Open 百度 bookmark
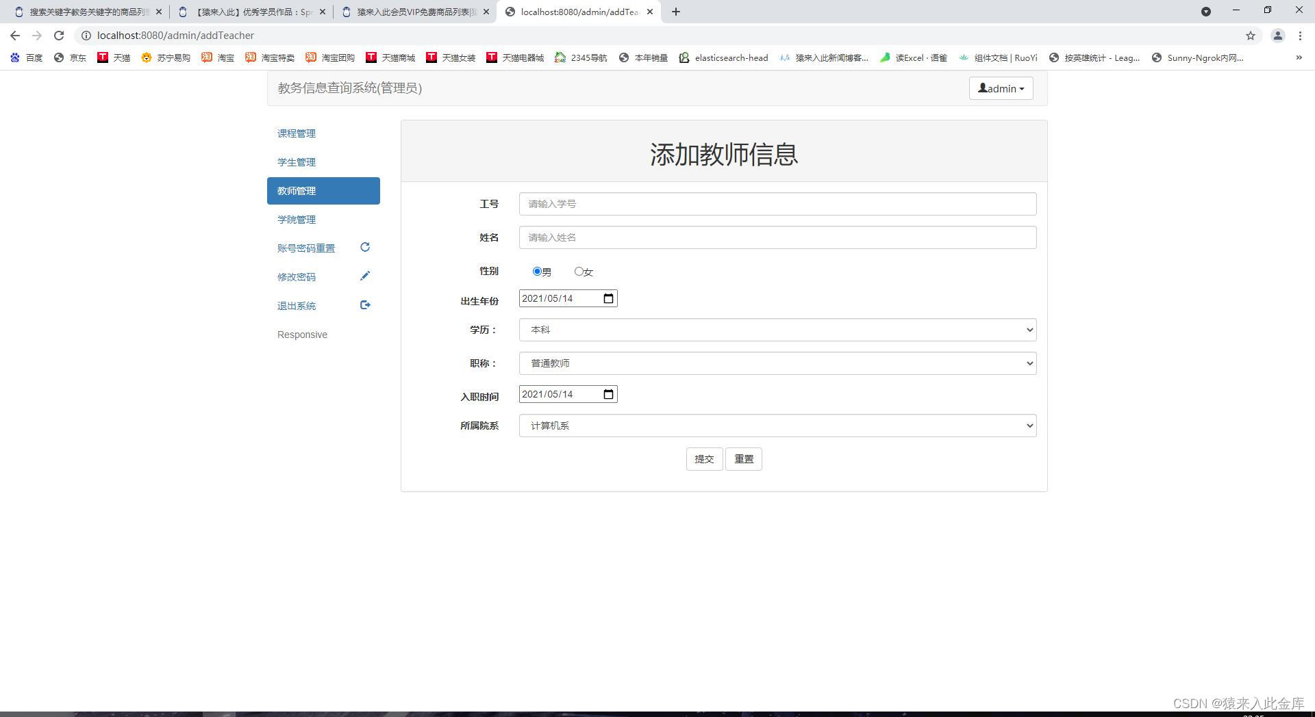The width and height of the screenshot is (1315, 717). tap(27, 57)
